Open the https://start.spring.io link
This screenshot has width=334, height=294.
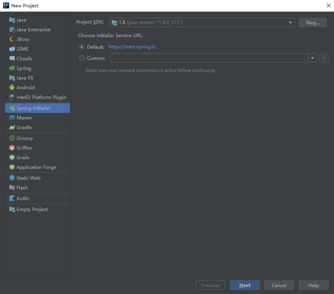(x=132, y=47)
